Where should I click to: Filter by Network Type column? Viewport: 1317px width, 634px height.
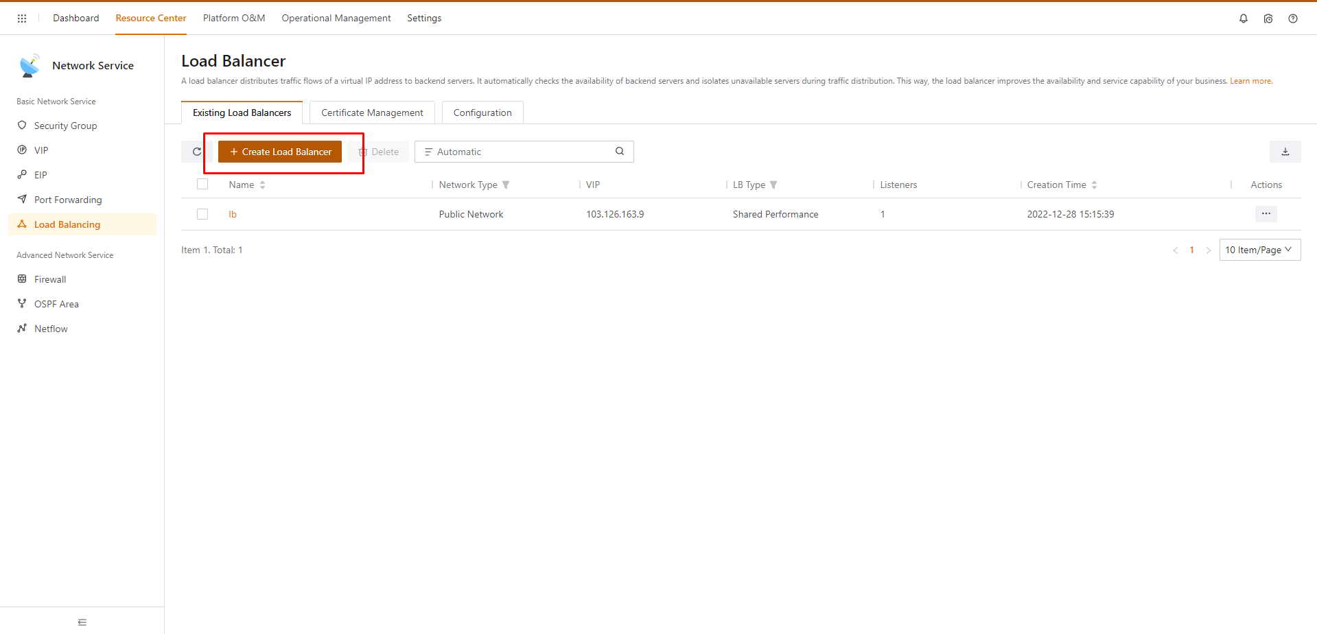506,185
